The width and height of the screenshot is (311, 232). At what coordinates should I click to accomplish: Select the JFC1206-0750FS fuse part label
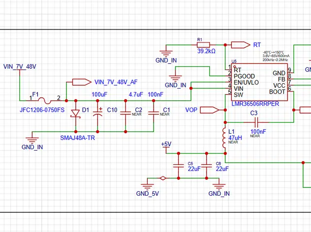click(x=42, y=110)
